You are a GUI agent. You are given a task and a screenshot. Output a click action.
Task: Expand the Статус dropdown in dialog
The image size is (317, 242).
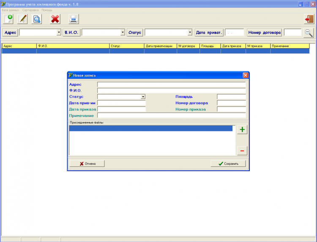coord(143,97)
